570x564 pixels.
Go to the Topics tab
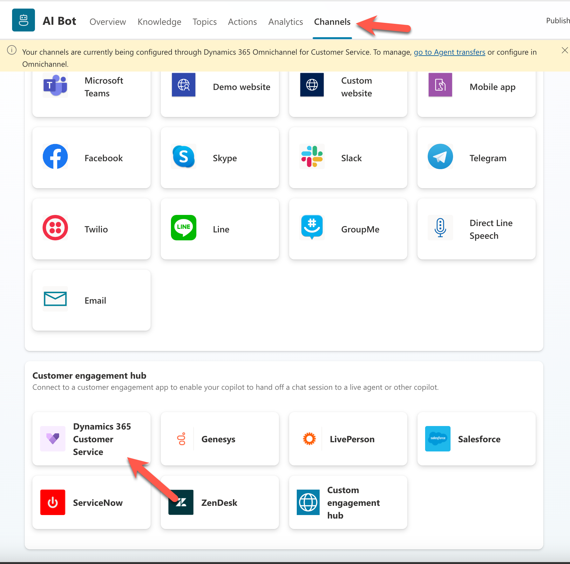[205, 22]
